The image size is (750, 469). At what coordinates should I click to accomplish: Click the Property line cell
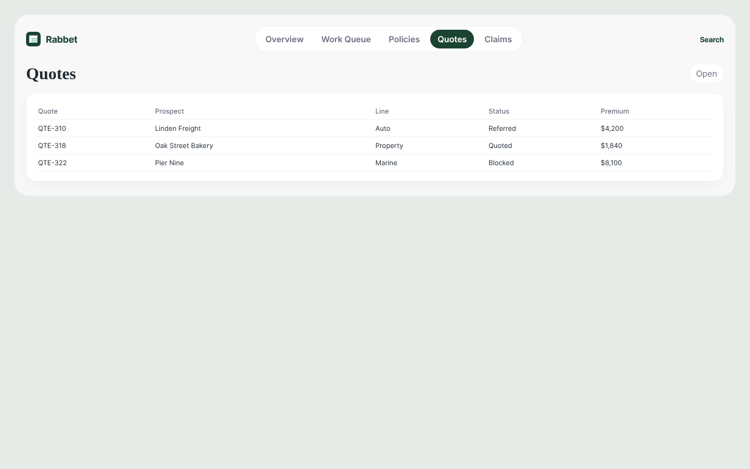(x=389, y=145)
